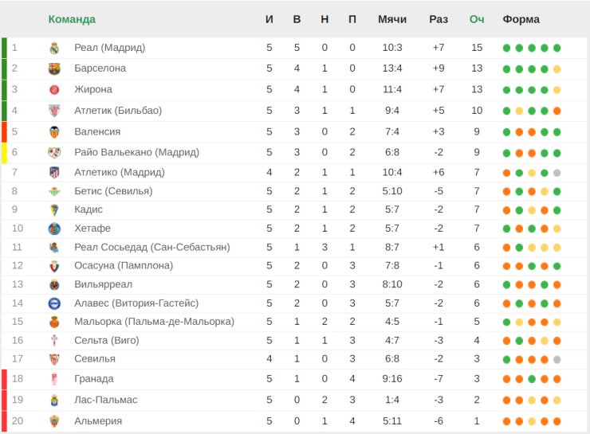
Task: Click the Алавес blue circle logo
Action: click(54, 303)
